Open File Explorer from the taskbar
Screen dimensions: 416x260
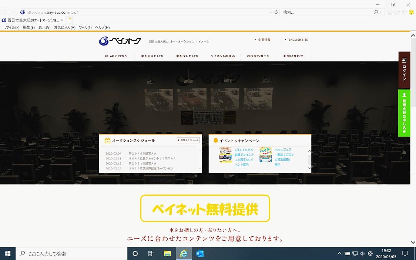coord(167,254)
